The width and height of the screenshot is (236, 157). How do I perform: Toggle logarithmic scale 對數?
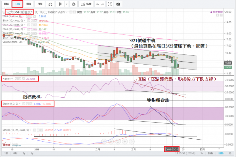[210, 153]
